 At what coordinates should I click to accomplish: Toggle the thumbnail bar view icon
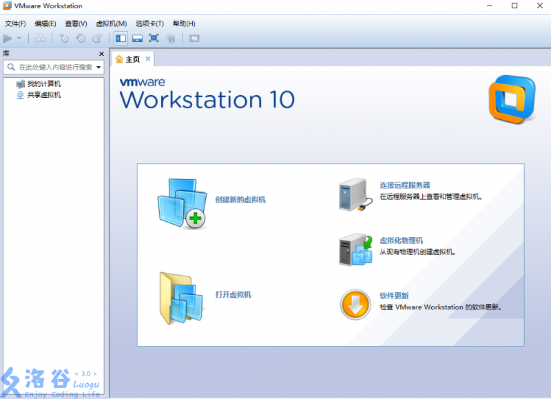click(x=137, y=38)
